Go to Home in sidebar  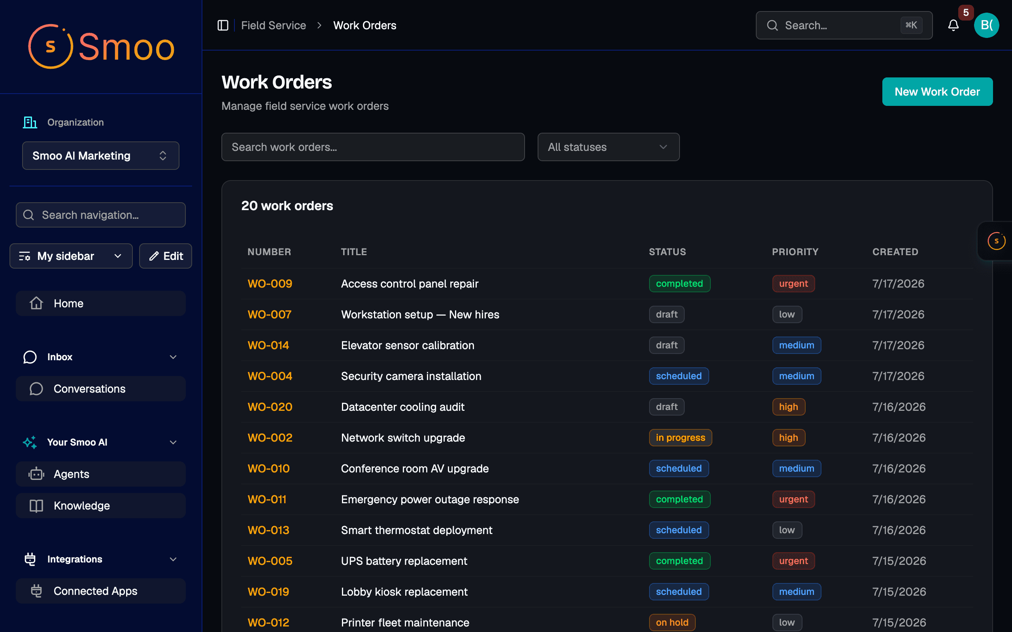101,303
